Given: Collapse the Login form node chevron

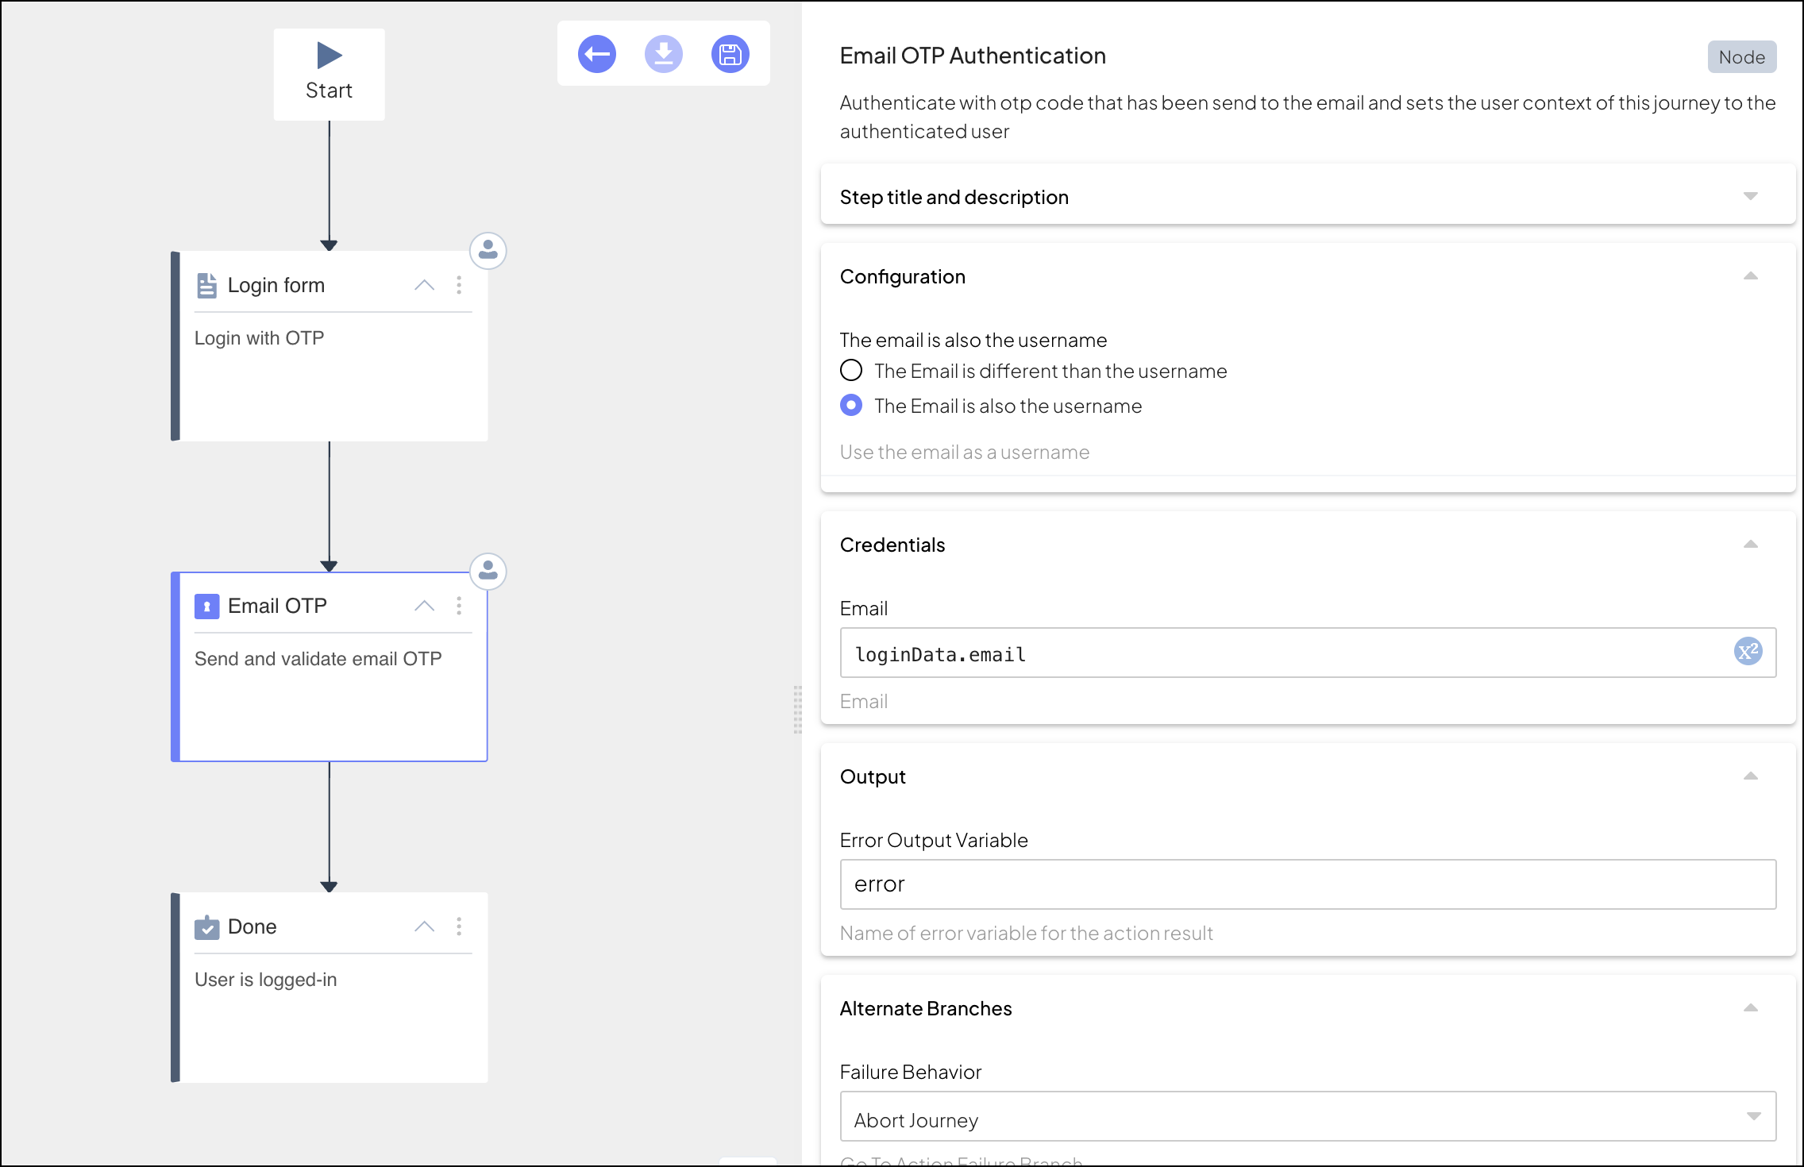Looking at the screenshot, I should (x=424, y=286).
